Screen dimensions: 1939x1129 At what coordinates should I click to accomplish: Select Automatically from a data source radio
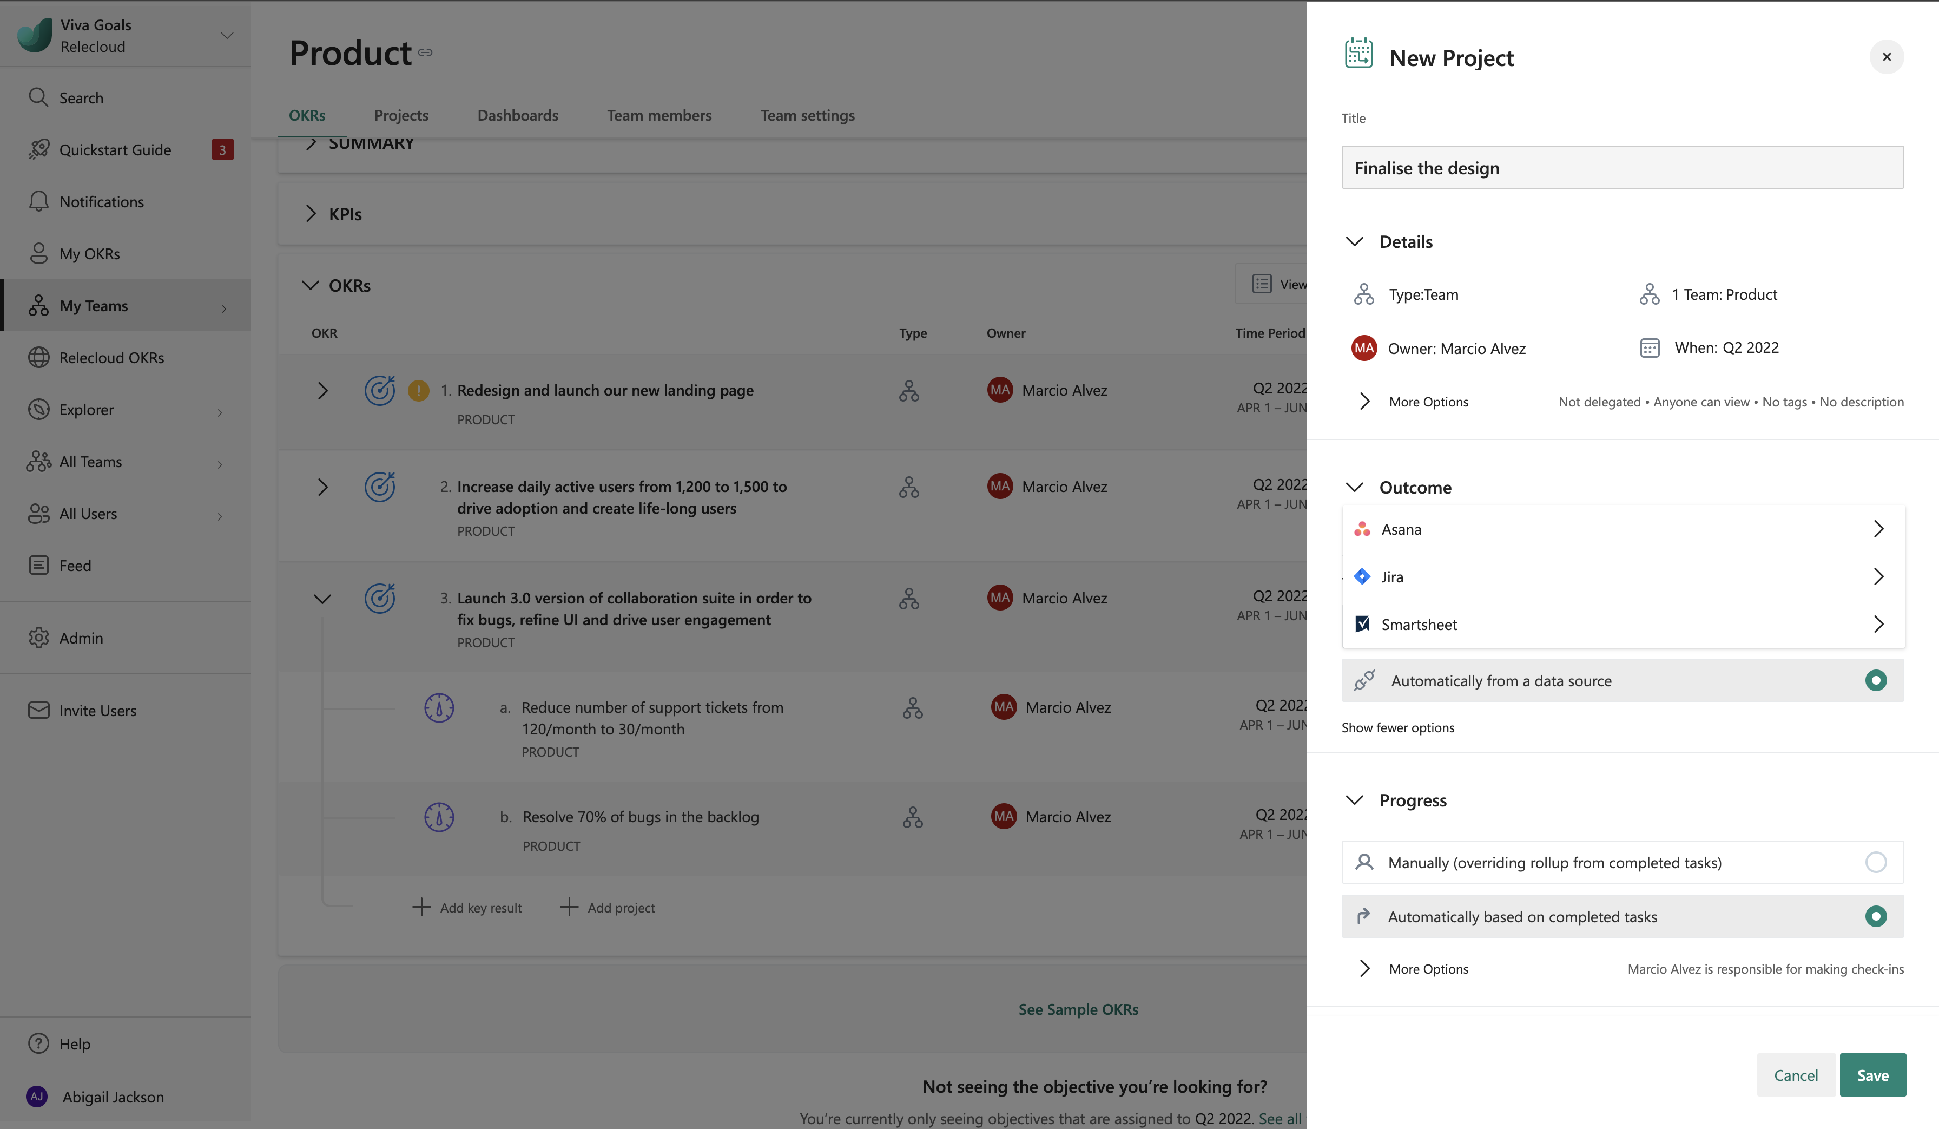click(x=1875, y=680)
